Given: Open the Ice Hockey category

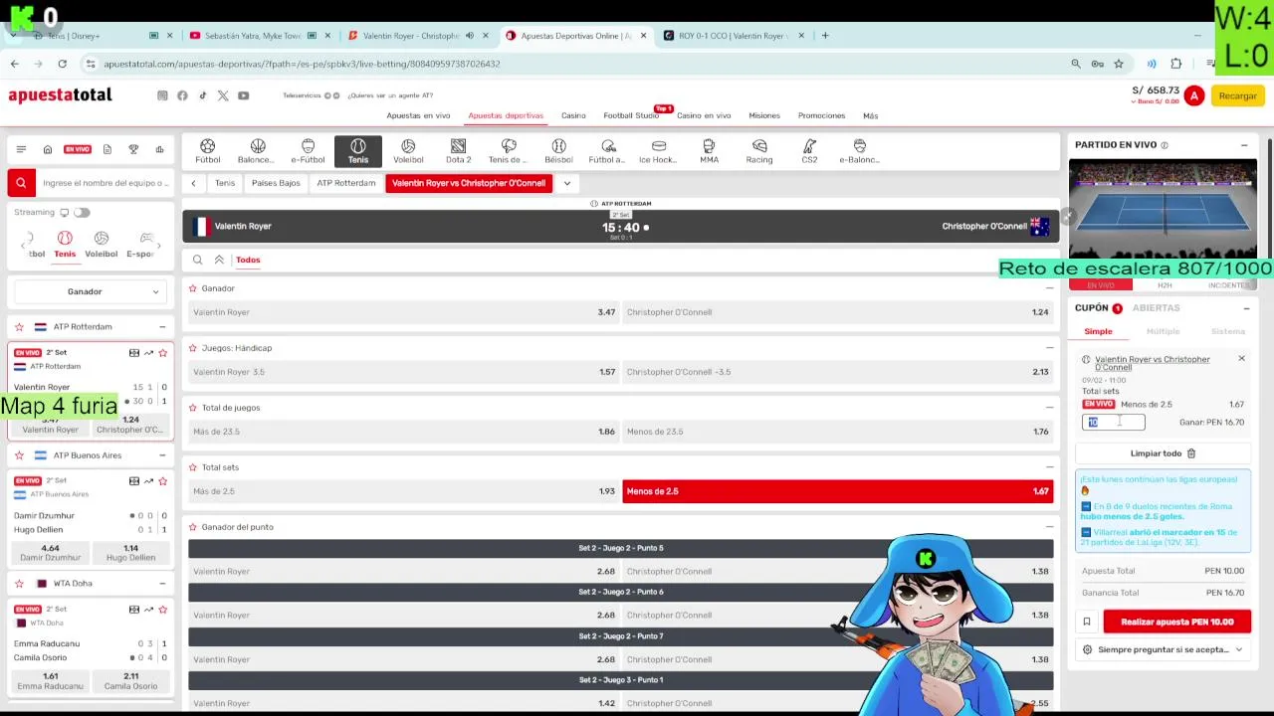Looking at the screenshot, I should (659, 151).
